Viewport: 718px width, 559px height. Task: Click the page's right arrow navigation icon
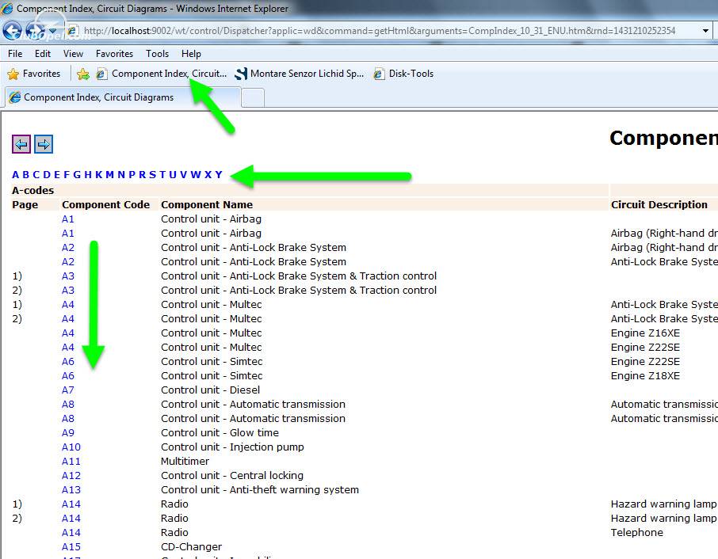(x=44, y=145)
